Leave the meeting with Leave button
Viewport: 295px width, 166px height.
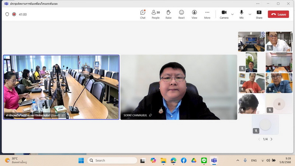[278, 14]
